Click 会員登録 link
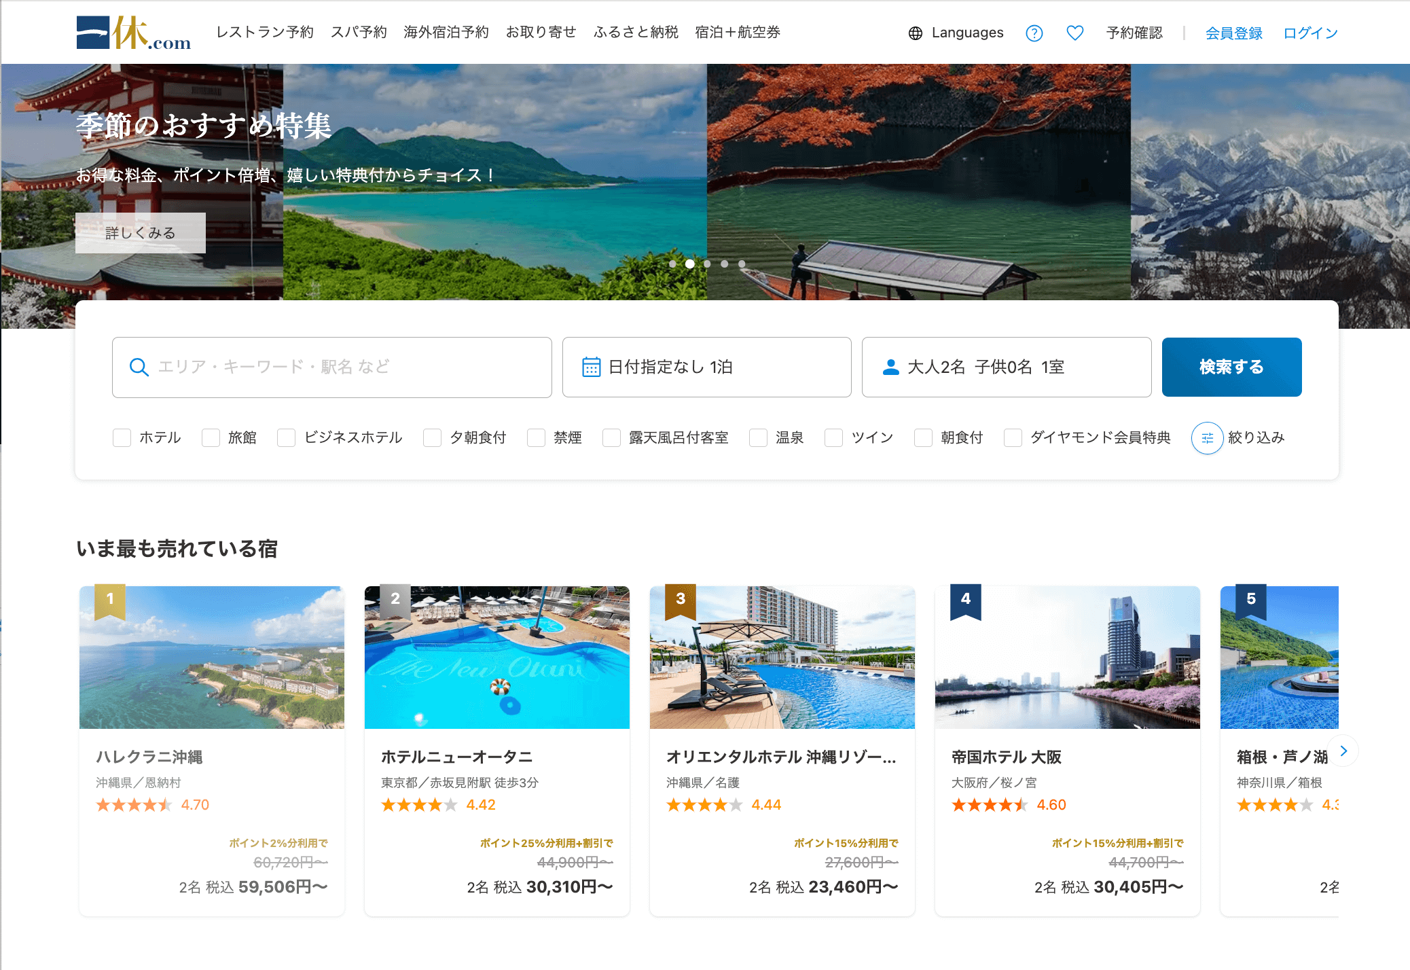This screenshot has width=1410, height=970. 1233,33
